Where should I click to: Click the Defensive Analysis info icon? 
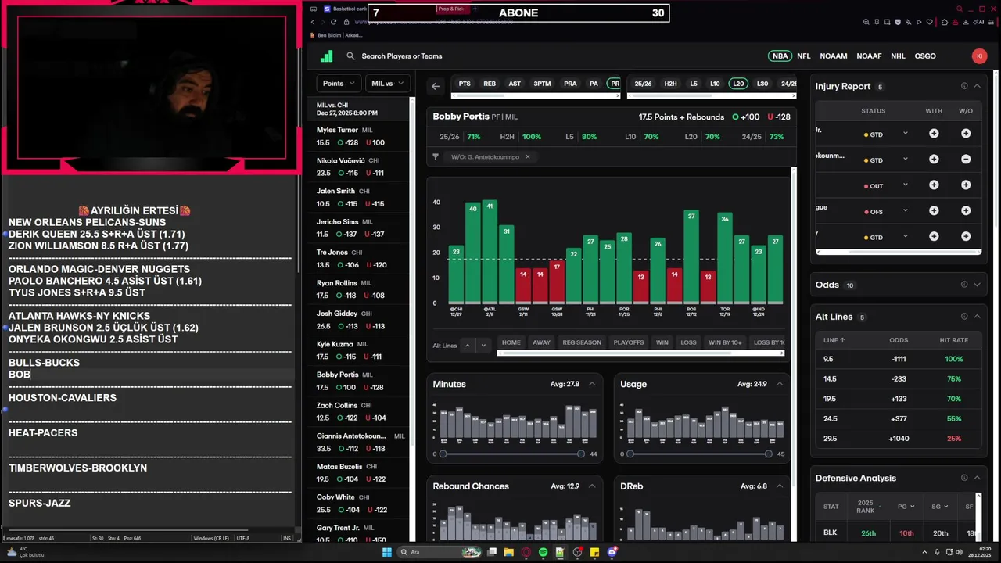click(x=964, y=478)
